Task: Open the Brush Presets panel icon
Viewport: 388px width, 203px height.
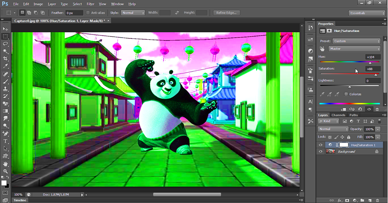Action: pos(310,79)
